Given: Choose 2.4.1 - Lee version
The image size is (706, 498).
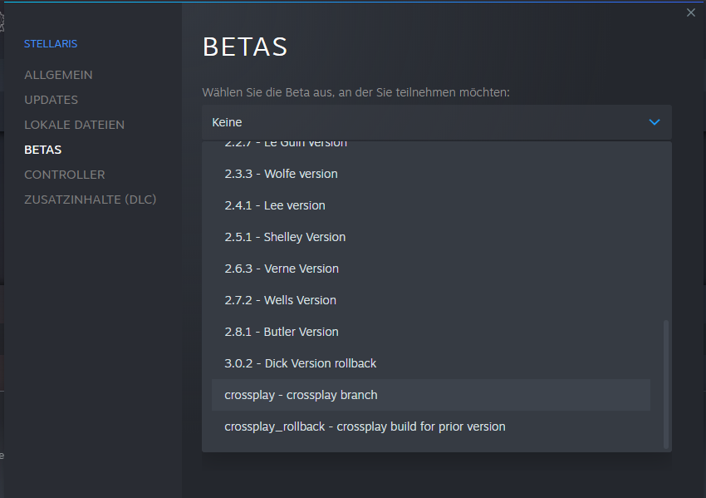Looking at the screenshot, I should 431,205.
